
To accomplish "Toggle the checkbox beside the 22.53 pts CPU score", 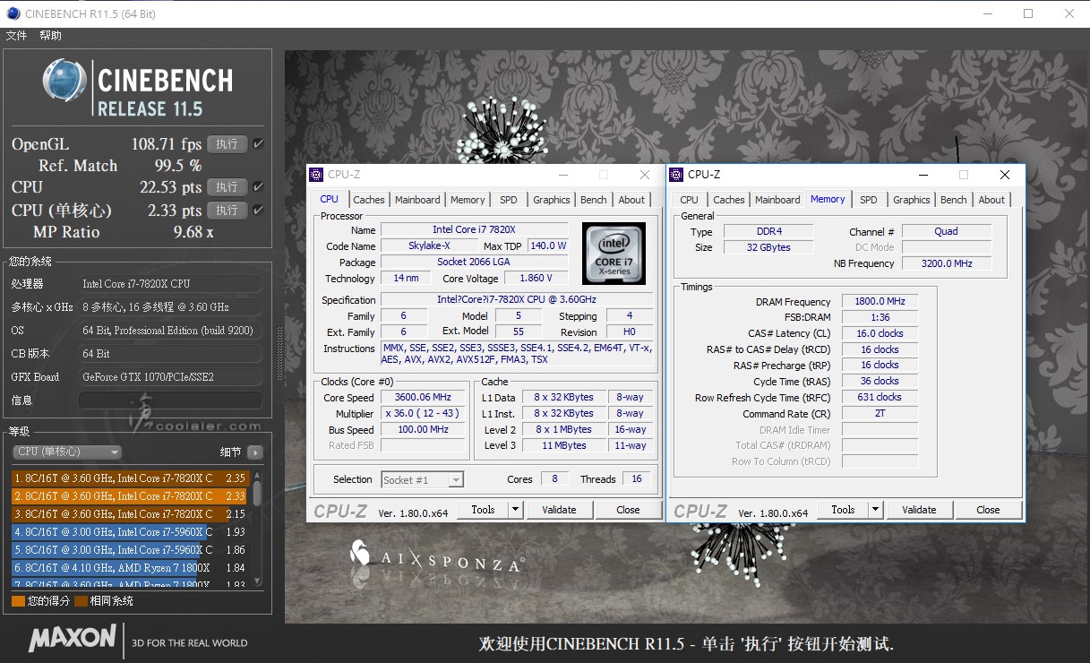I will (258, 186).
